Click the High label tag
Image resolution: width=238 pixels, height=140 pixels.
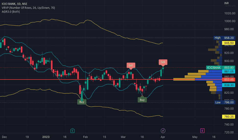pos(218,38)
